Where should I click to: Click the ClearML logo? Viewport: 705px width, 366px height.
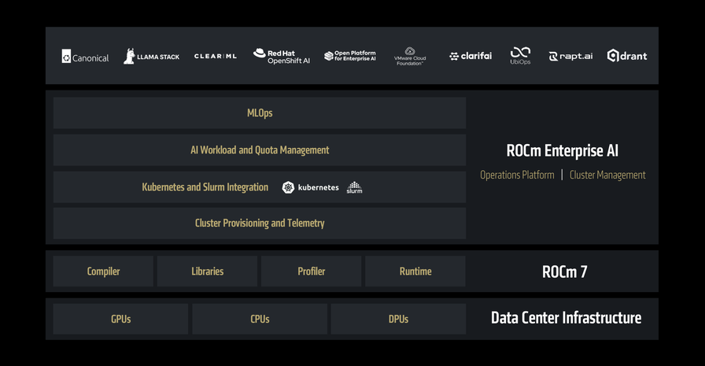click(216, 56)
